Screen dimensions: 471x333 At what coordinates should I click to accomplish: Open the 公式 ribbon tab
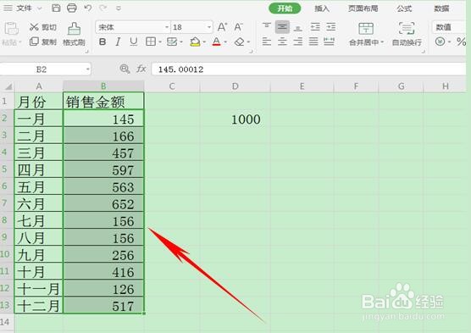[x=404, y=8]
